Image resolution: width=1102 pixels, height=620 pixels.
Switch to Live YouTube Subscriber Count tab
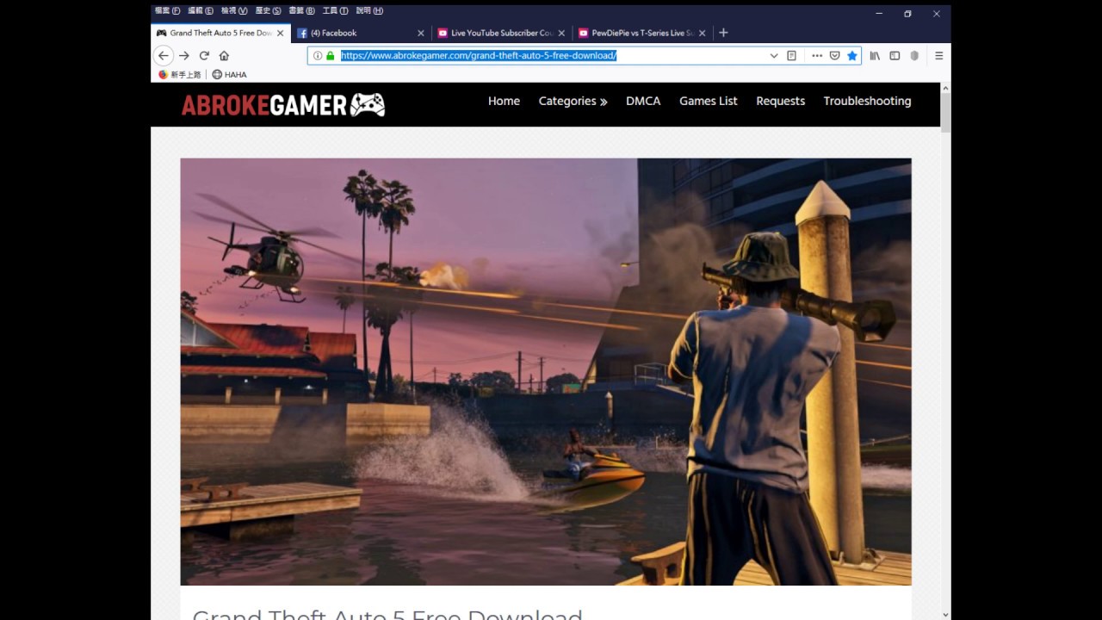pos(501,33)
